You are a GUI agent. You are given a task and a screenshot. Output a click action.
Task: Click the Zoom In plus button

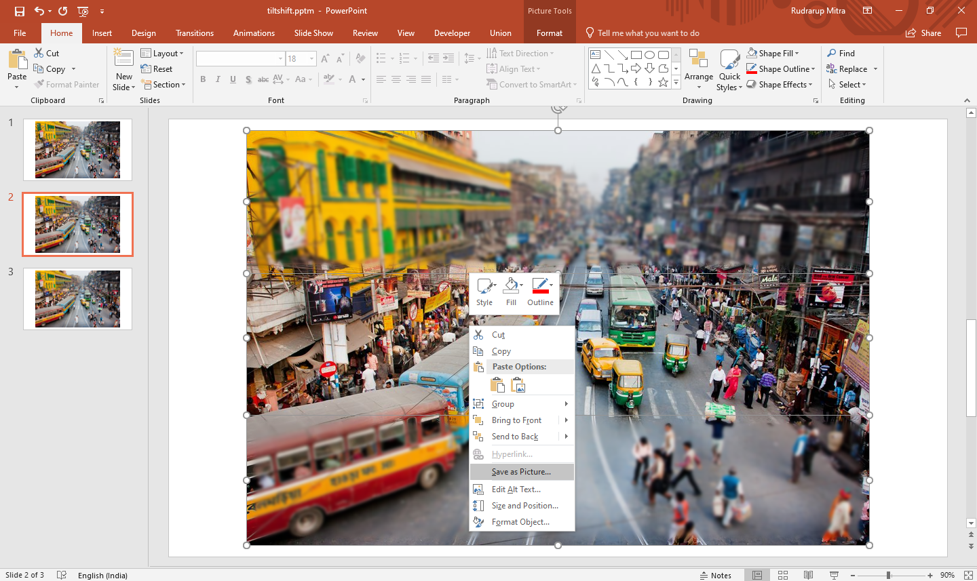tap(930, 576)
